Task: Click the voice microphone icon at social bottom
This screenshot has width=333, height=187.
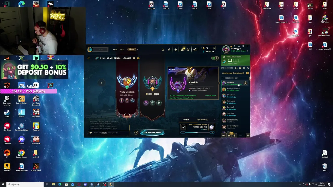Action: click(x=234, y=135)
